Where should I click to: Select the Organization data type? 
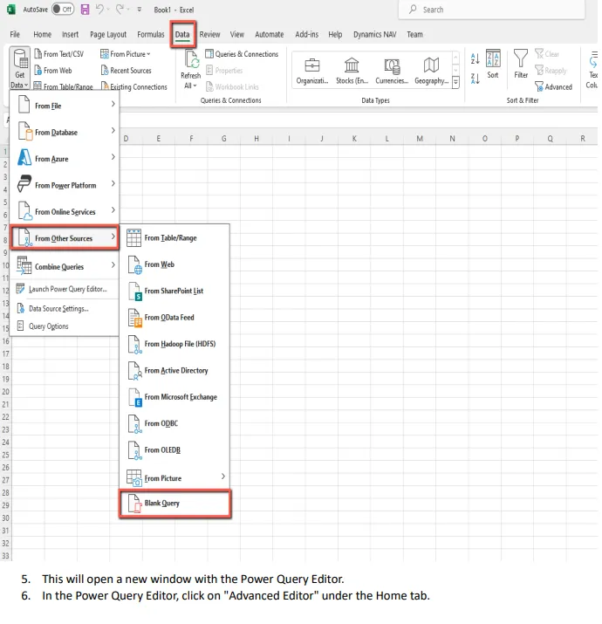[312, 72]
